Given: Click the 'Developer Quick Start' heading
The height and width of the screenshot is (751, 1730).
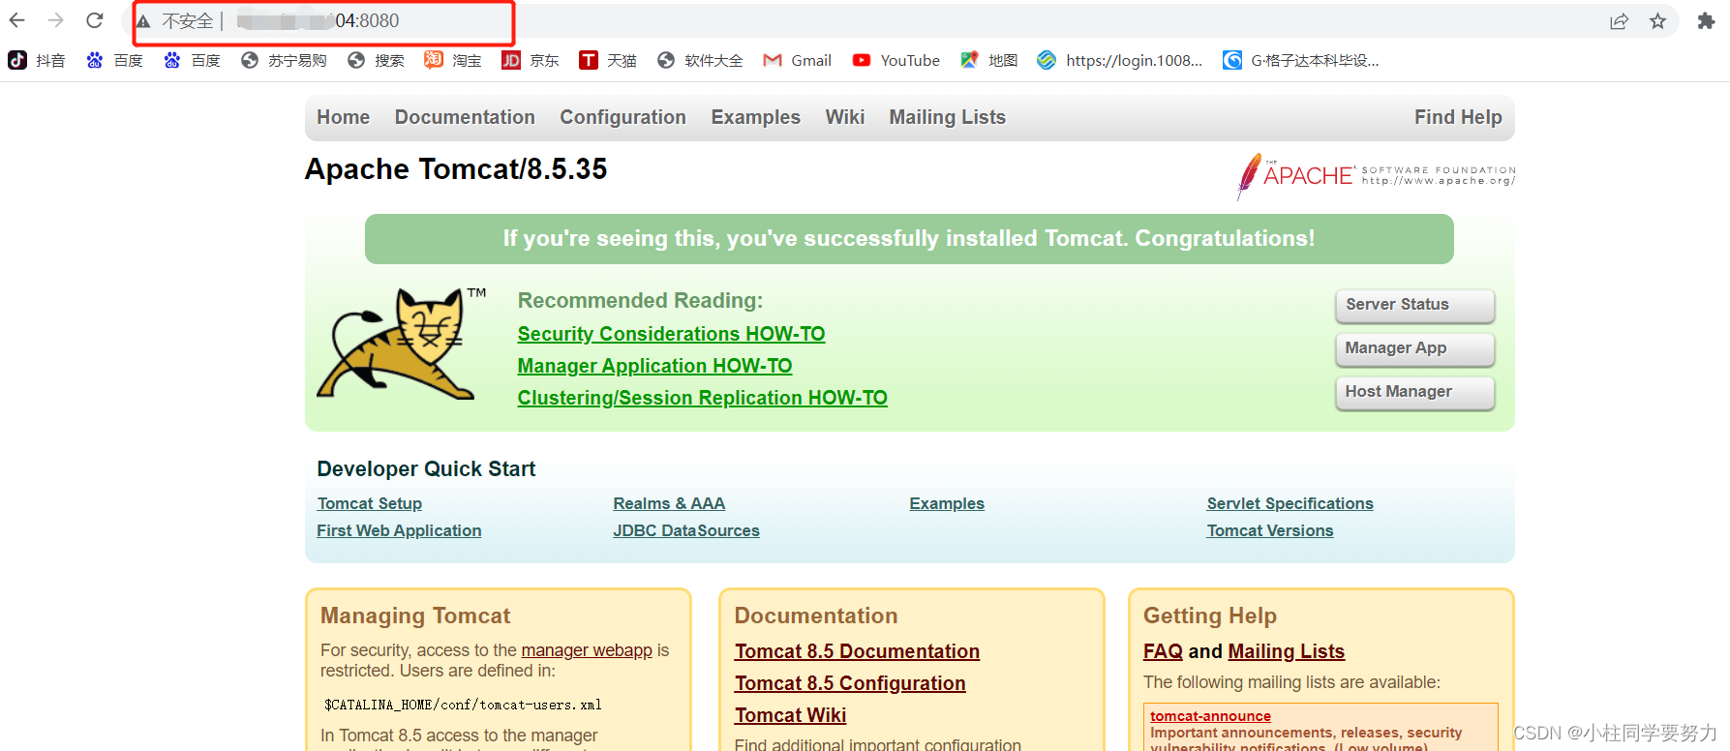Looking at the screenshot, I should point(426,469).
